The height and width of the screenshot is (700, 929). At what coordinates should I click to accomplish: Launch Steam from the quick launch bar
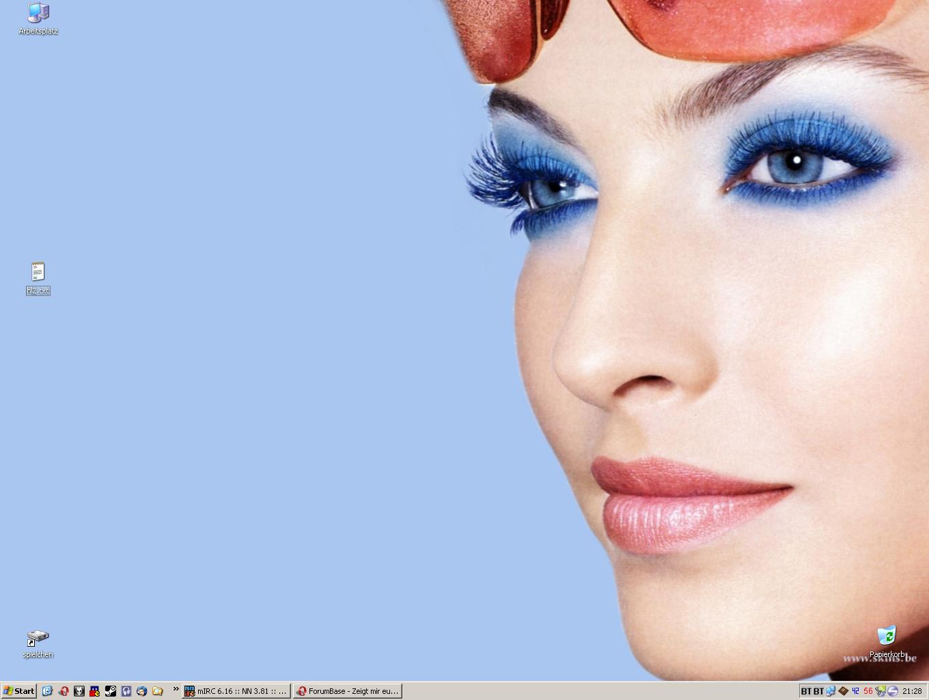[x=111, y=691]
